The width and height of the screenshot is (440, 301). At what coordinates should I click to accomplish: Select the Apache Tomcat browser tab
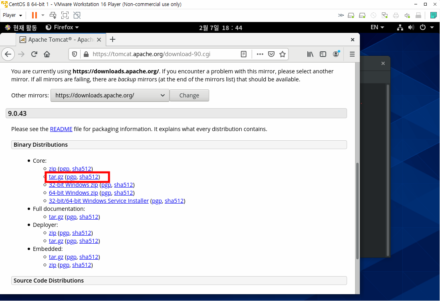(x=61, y=40)
